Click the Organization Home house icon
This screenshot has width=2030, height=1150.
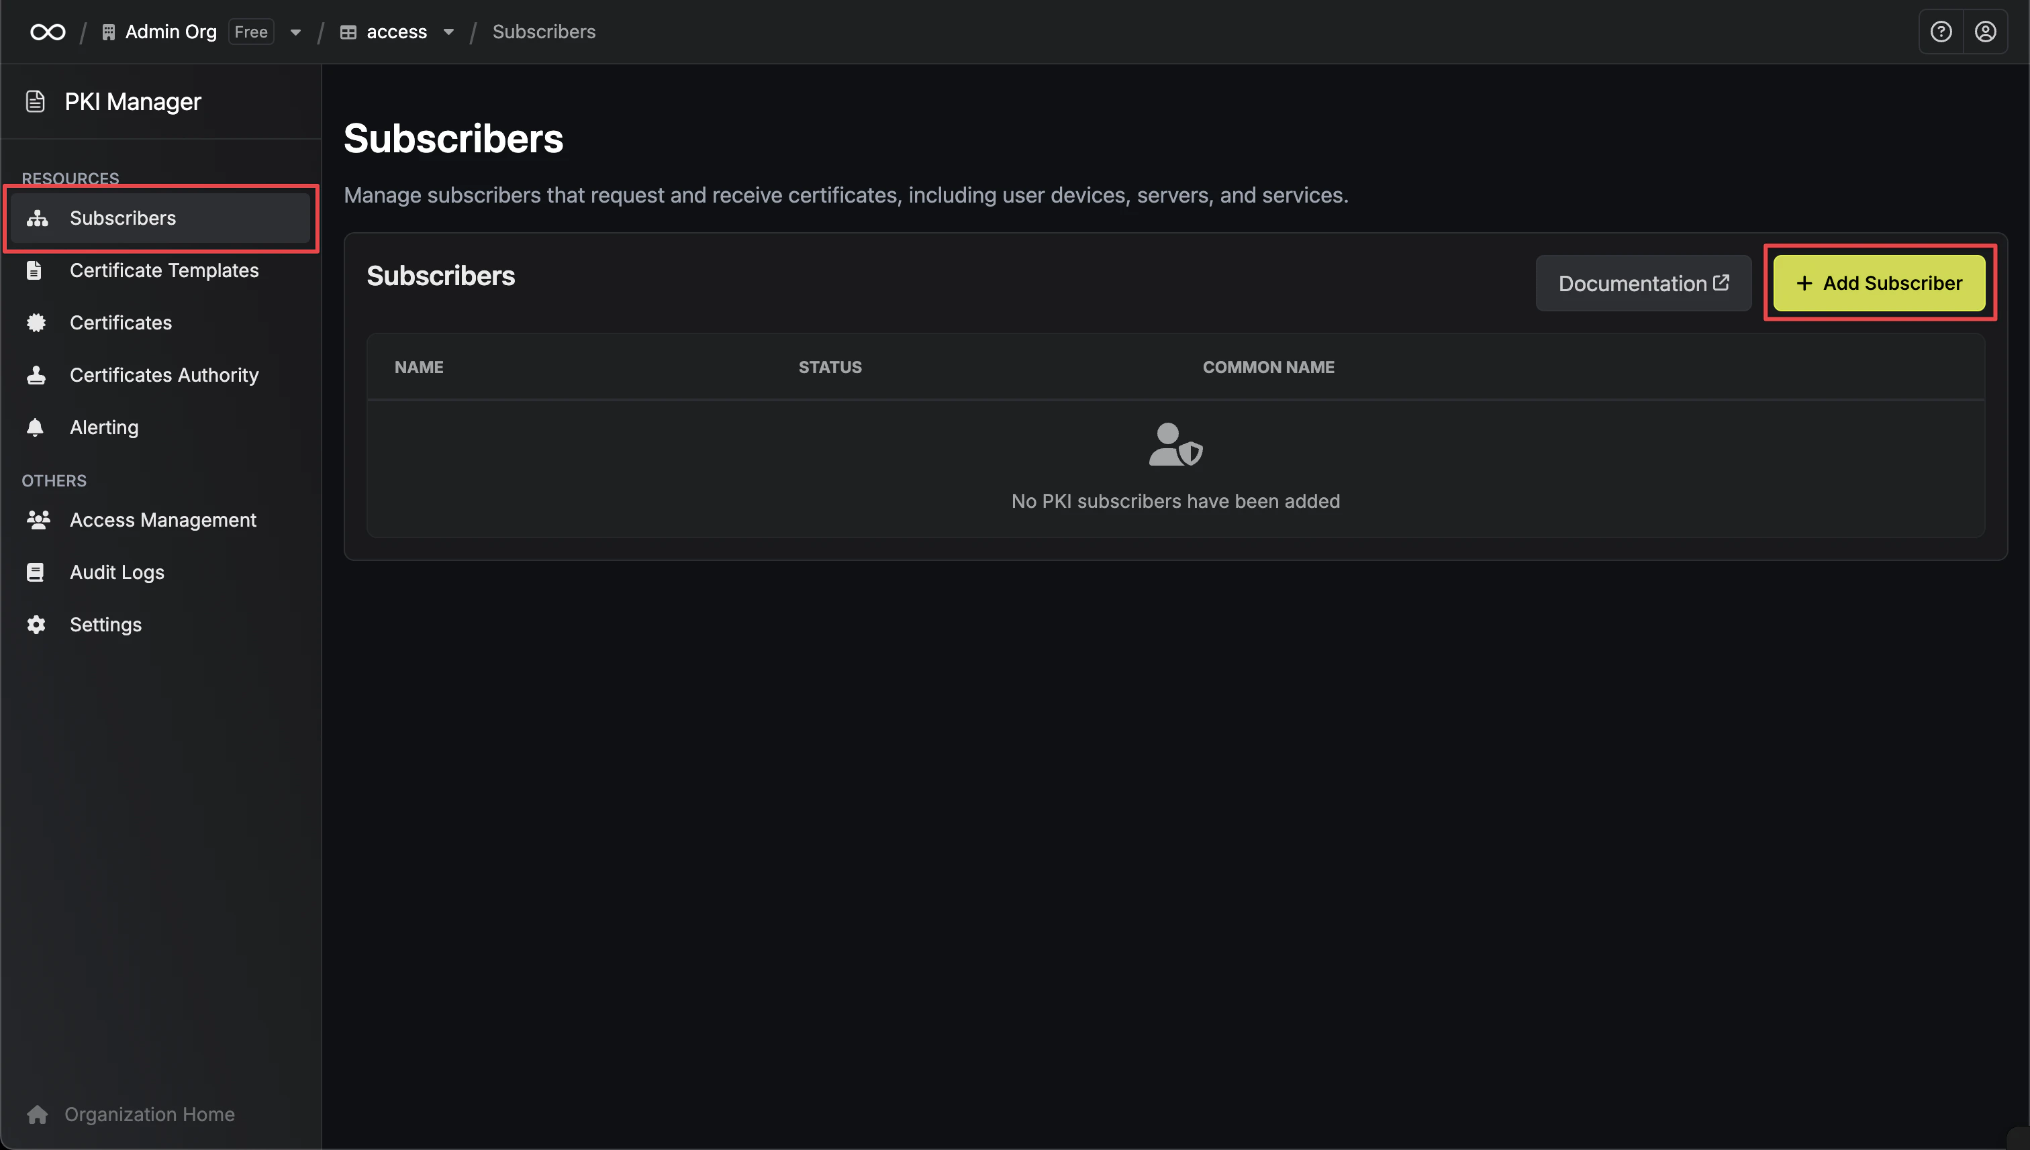point(37,1114)
